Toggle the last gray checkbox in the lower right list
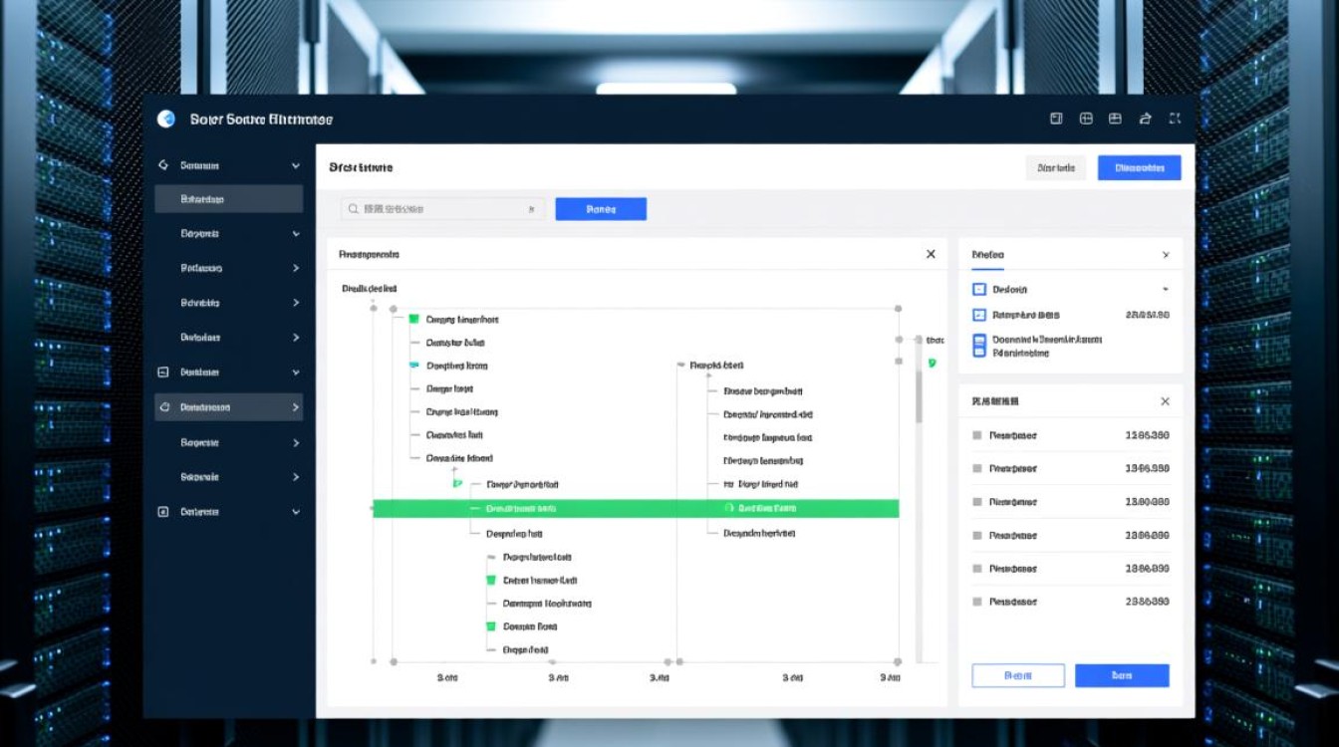 pos(977,602)
